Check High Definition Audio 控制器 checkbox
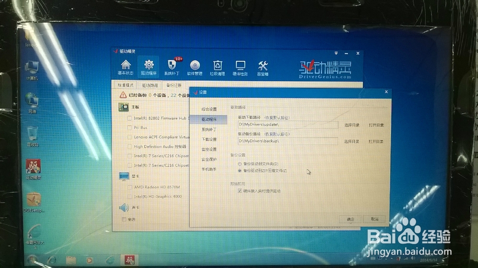 [129, 147]
